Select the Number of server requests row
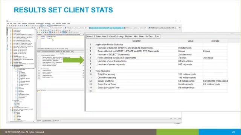The image size is (241, 135). point(157,64)
